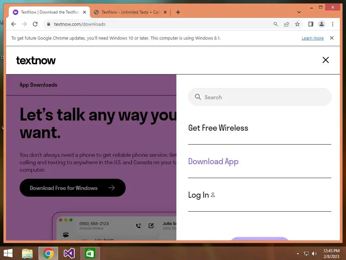Open File Explorer from taskbar
The image size is (346, 260).
[x=27, y=253]
